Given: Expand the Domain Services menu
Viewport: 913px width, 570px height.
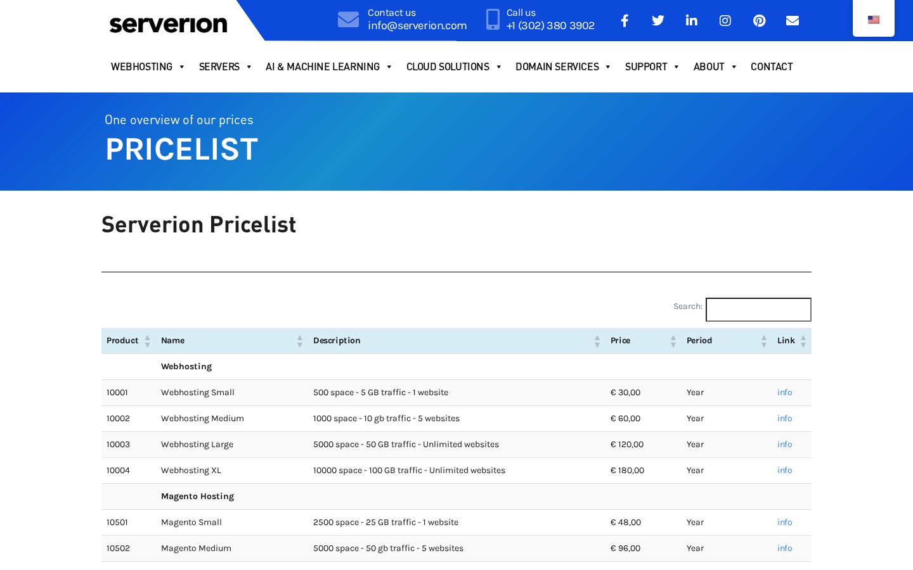Looking at the screenshot, I should 563,66.
